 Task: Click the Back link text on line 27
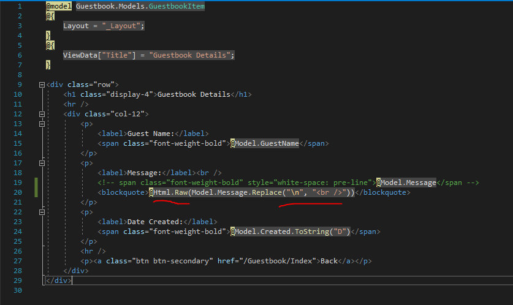pos(329,261)
